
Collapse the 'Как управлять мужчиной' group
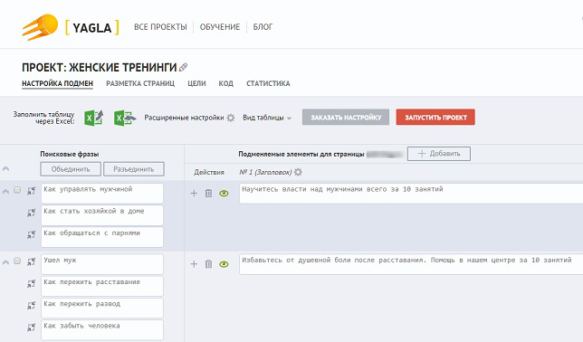click(5, 192)
